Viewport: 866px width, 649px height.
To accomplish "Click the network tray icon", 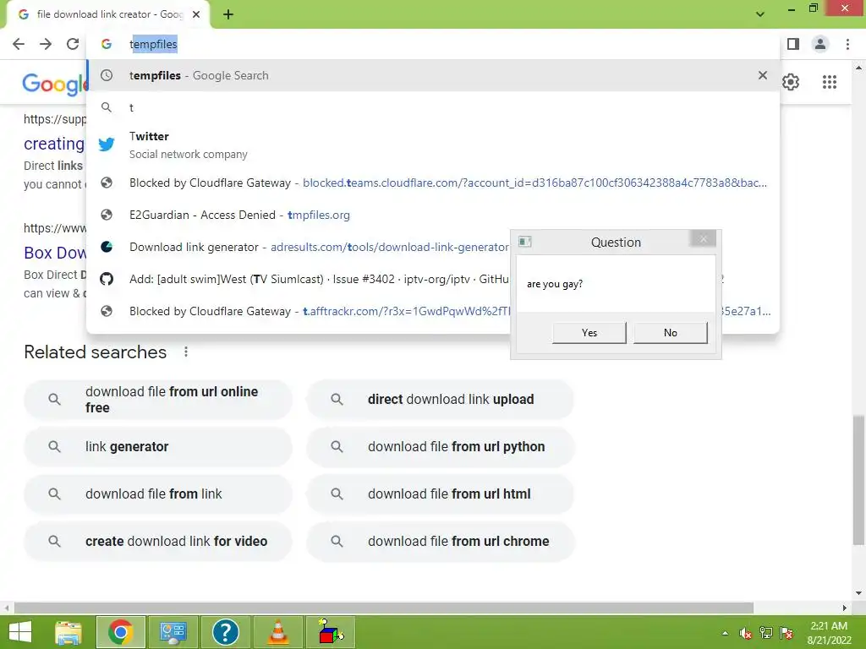I will click(x=766, y=633).
